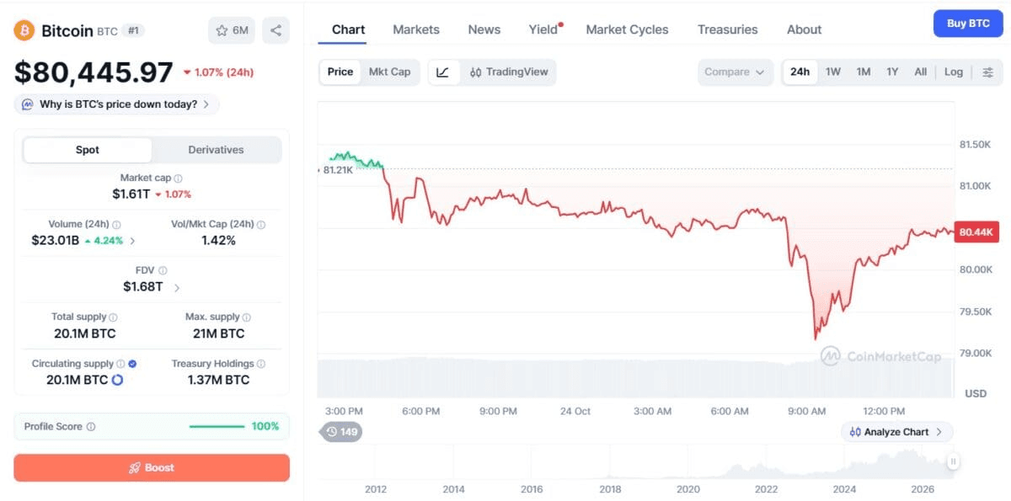Open the Market Cycles tab

(627, 29)
